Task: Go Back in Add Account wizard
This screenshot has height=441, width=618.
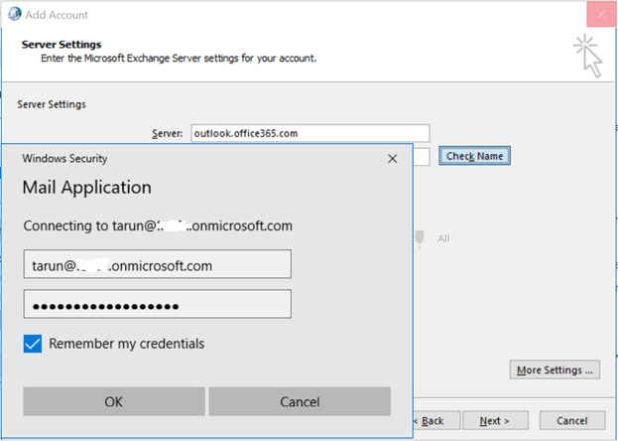Action: (435, 421)
